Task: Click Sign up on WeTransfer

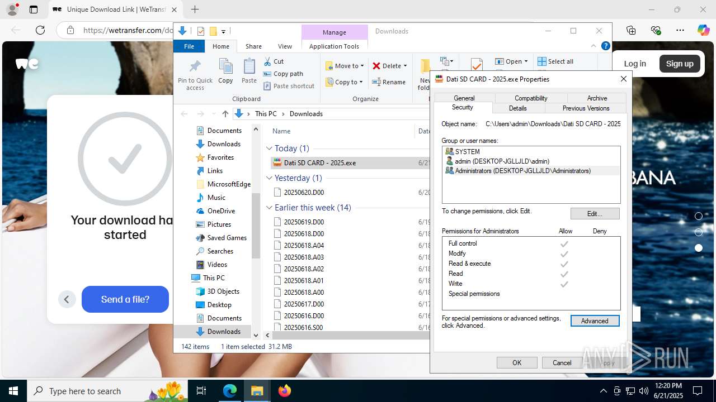Action: pyautogui.click(x=680, y=64)
